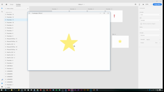Open the Photoshop icon in the taskbar
The image size is (164, 92).
(x=91, y=90)
